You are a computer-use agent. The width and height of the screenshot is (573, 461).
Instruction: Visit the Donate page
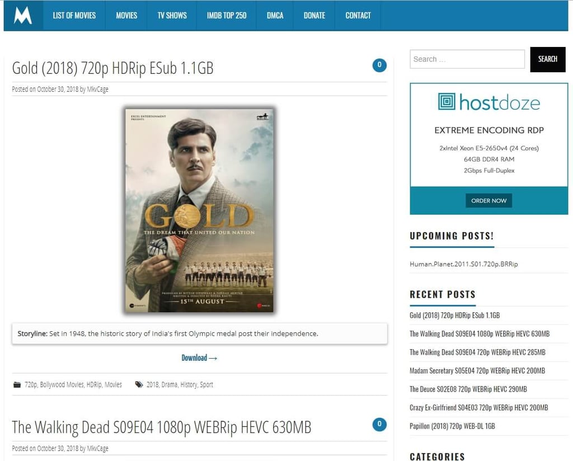pyautogui.click(x=314, y=15)
